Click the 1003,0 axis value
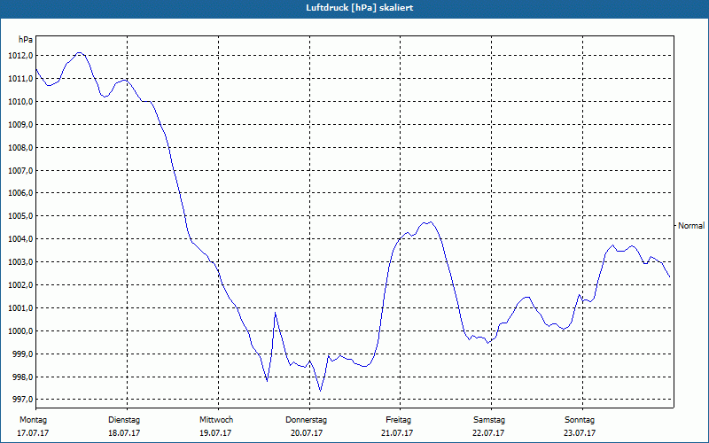The image size is (709, 443). (x=20, y=262)
